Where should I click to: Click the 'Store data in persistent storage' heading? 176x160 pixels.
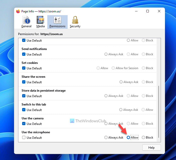(x=43, y=91)
